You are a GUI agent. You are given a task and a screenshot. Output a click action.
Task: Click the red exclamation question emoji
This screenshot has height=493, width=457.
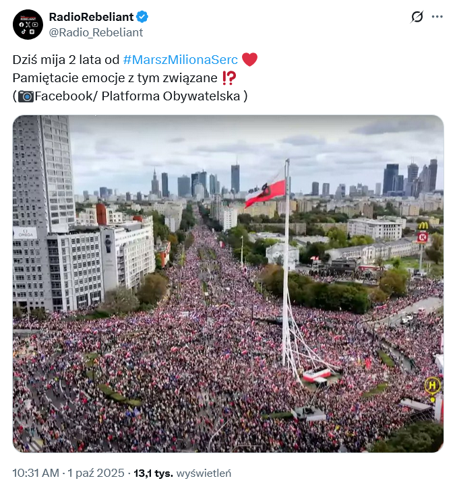point(228,78)
